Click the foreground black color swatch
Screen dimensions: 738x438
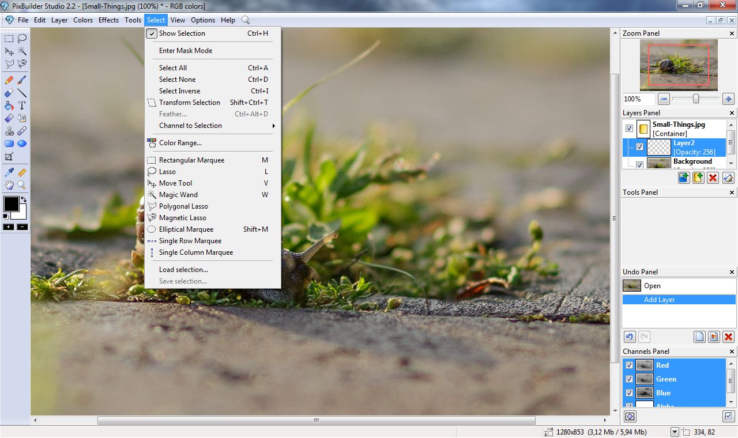point(11,203)
